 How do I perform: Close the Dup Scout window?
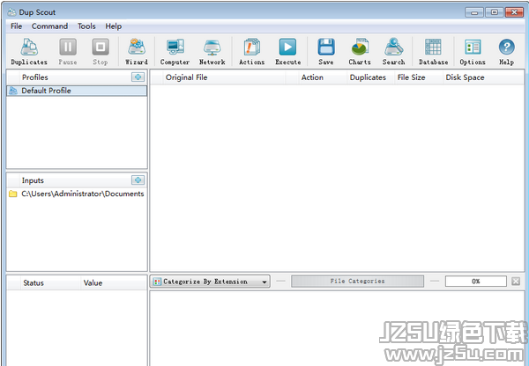tap(514, 12)
